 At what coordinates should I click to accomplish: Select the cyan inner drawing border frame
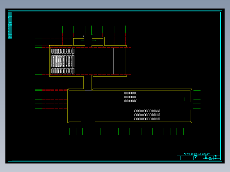[116, 86]
